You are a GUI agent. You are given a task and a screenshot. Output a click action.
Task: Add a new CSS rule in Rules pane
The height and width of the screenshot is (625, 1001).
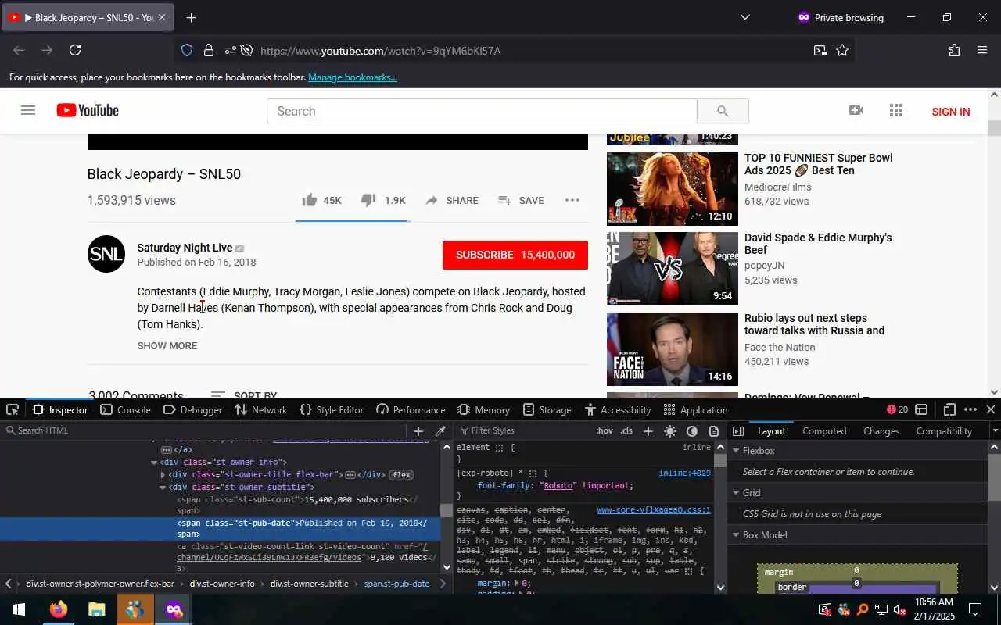pyautogui.click(x=648, y=430)
